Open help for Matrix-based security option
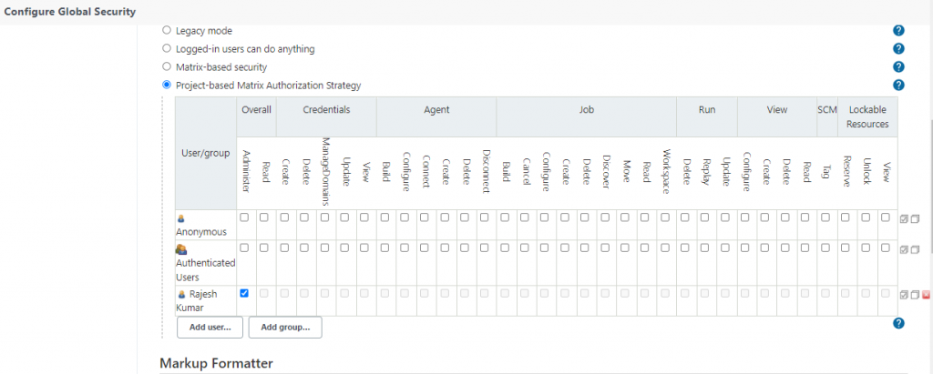Screen dimensions: 933x374 point(898,67)
